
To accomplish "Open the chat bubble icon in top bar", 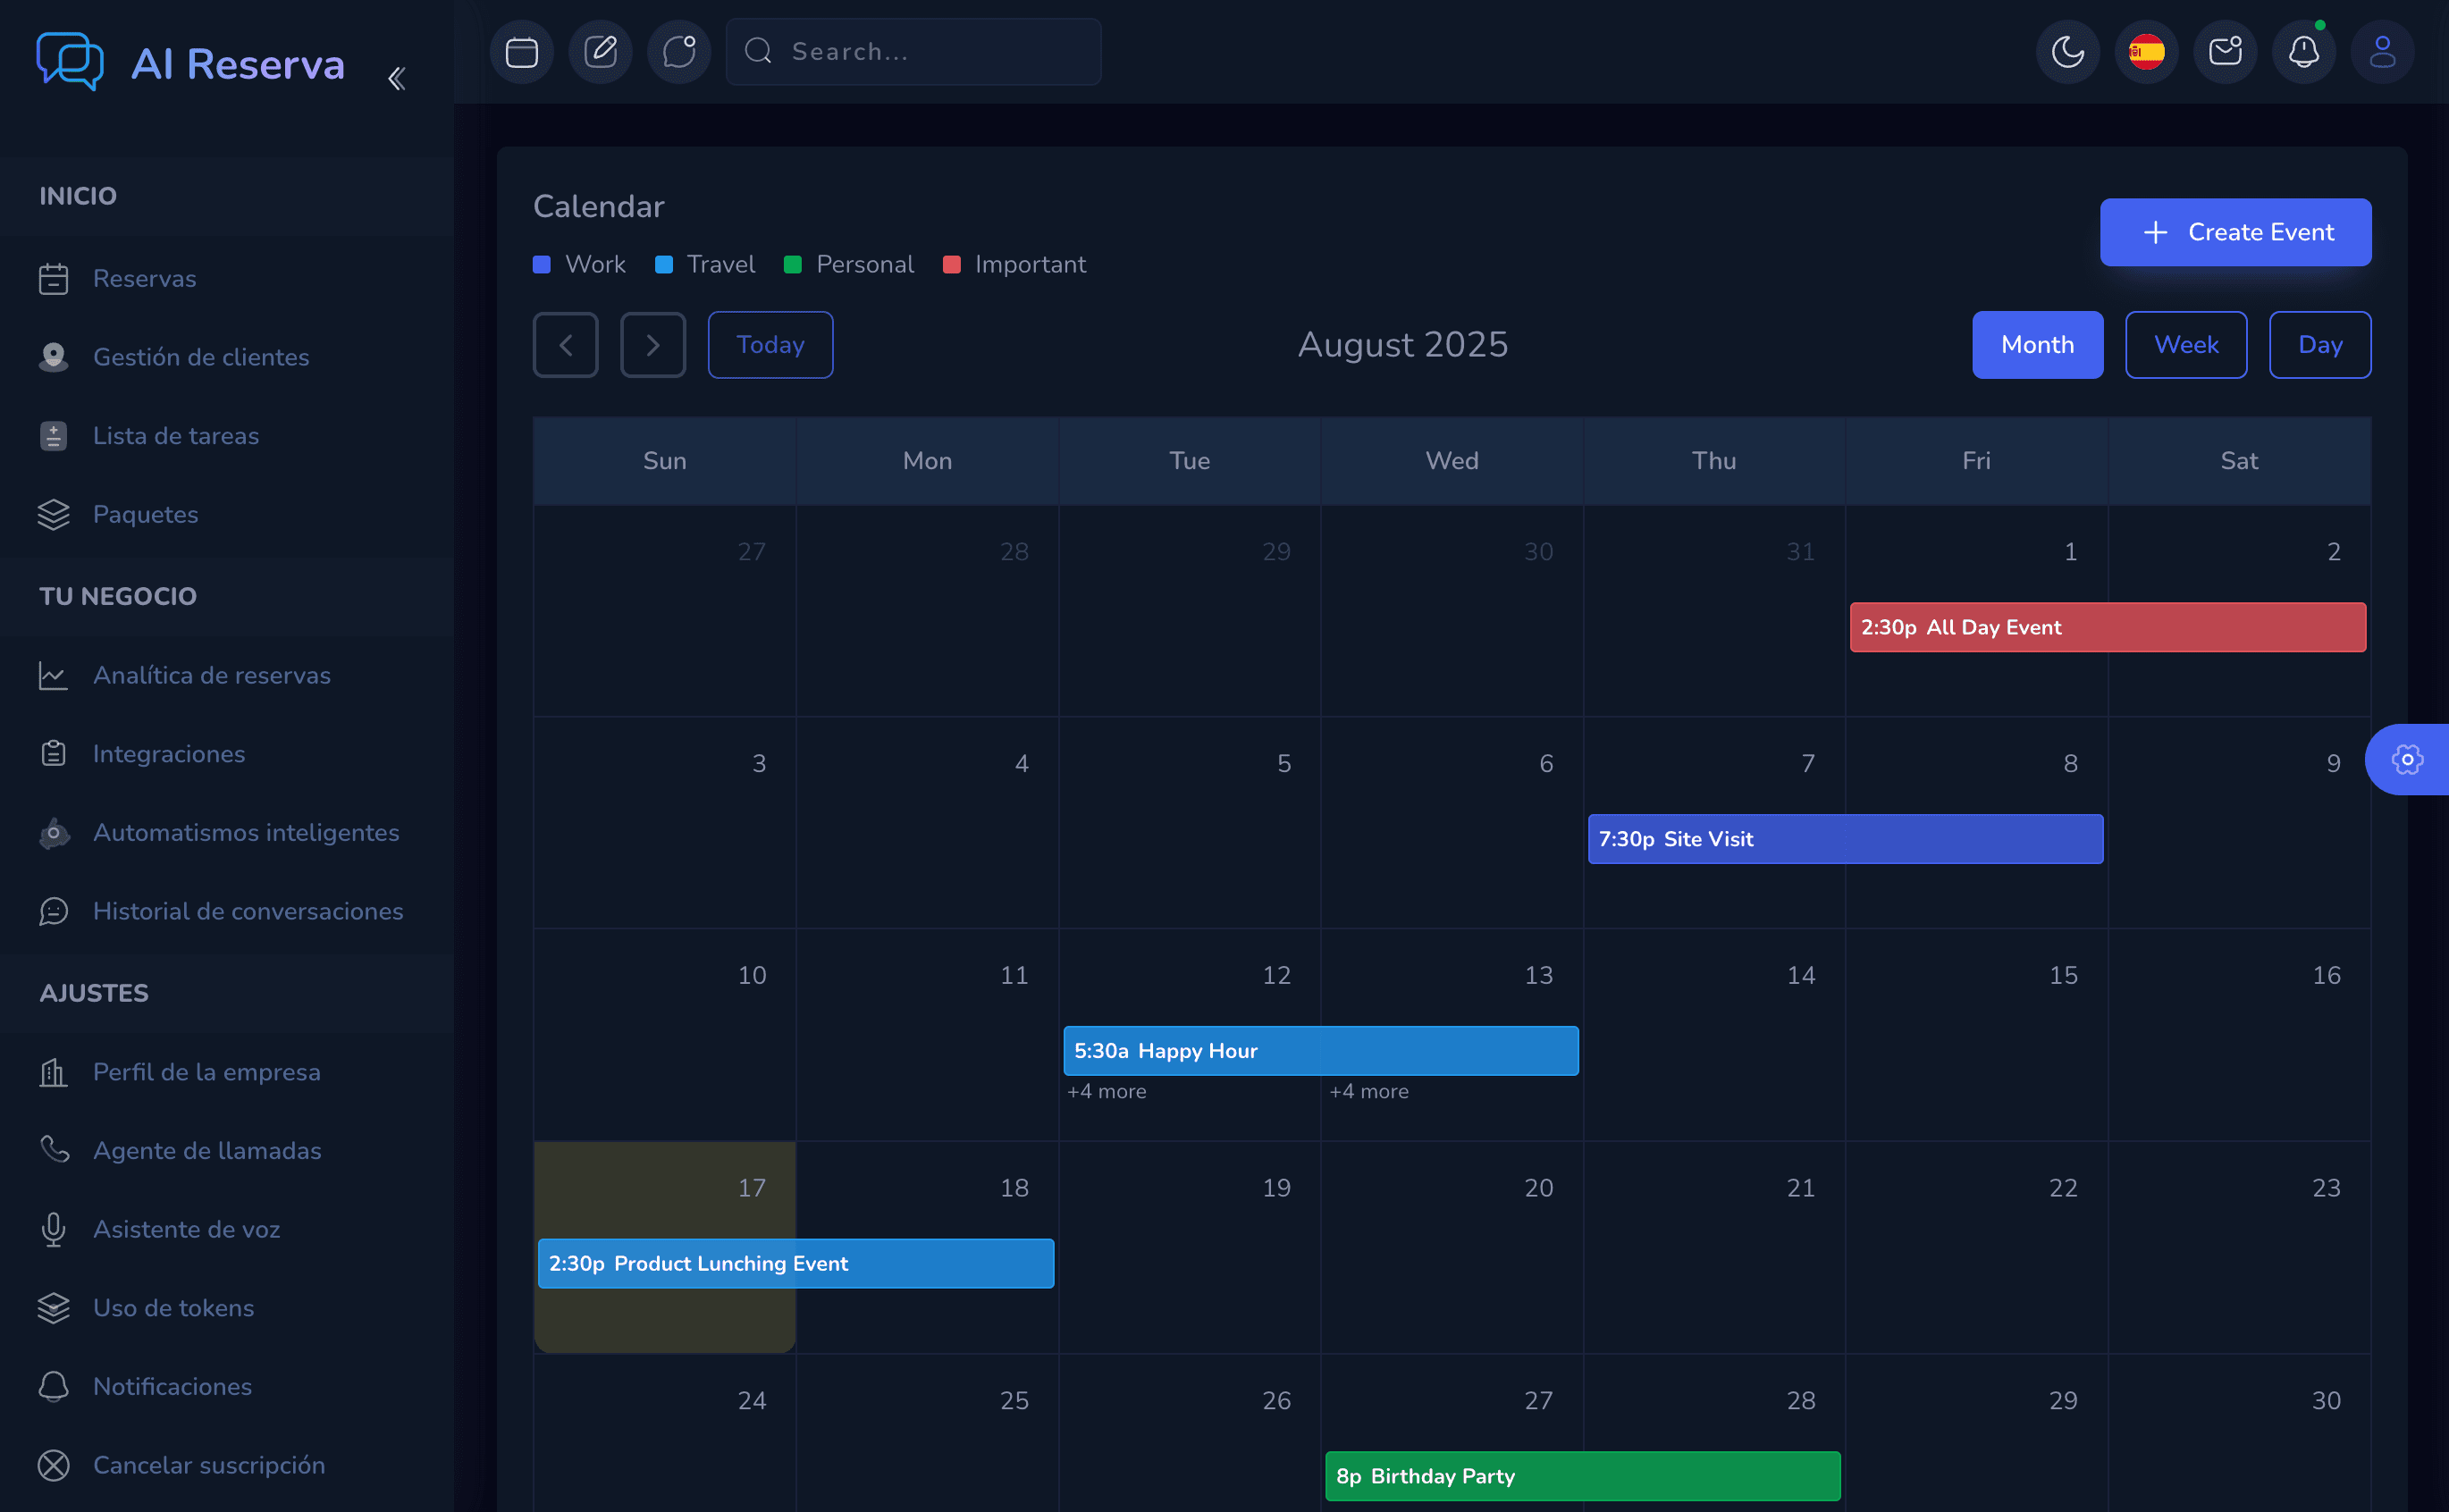I will (679, 52).
